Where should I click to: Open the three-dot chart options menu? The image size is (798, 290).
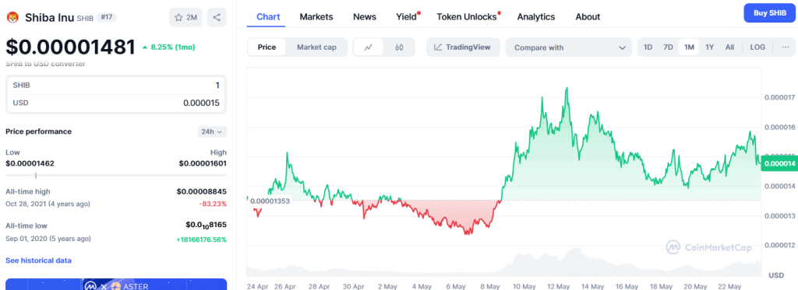(786, 47)
